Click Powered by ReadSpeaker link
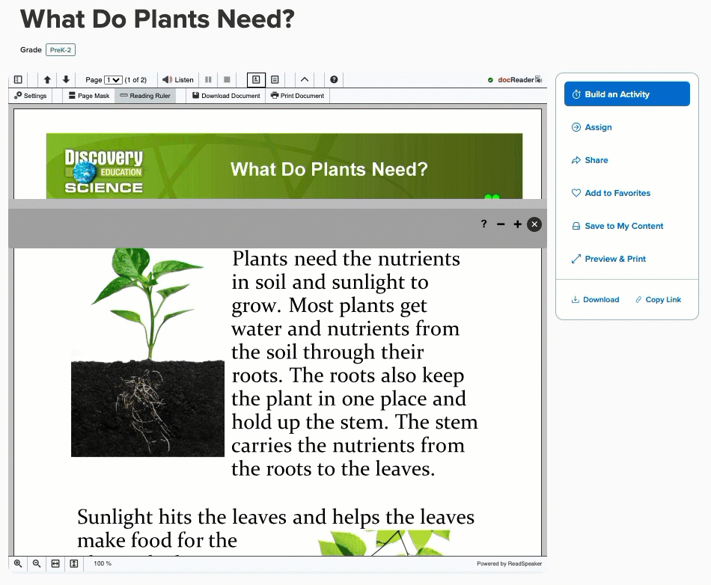Image resolution: width=711 pixels, height=585 pixels. pos(509,564)
